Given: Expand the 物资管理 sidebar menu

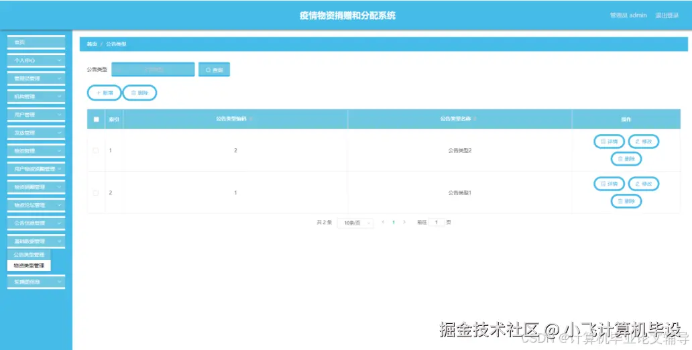Looking at the screenshot, I should 36,151.
